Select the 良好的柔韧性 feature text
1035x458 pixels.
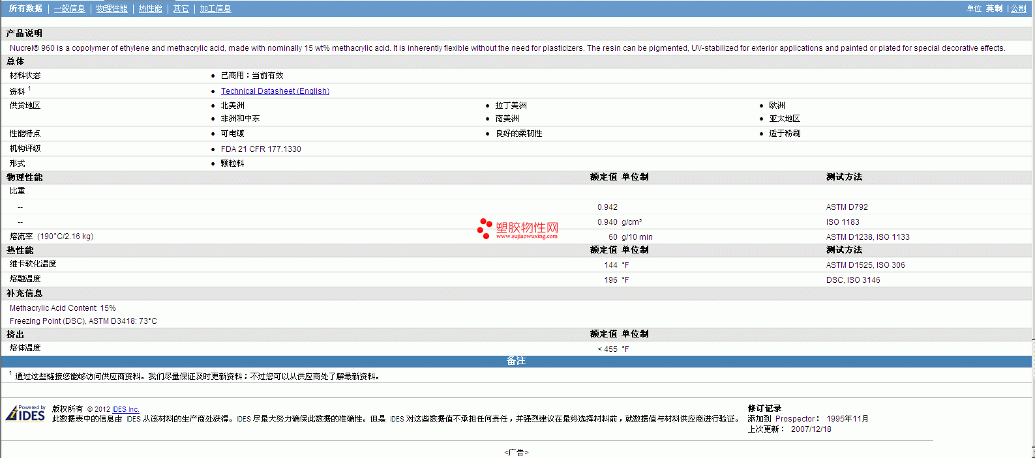point(518,134)
